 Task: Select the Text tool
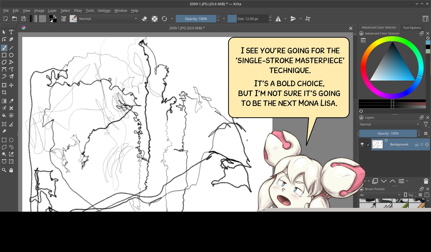point(11,32)
